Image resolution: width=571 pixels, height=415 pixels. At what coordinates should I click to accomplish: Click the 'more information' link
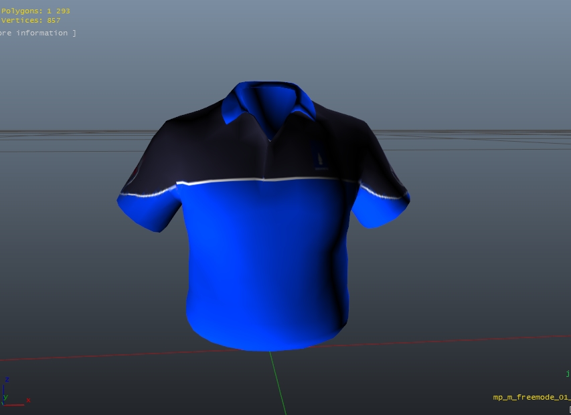pos(37,33)
